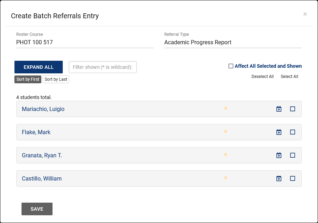Open the Referral Type dropdown
The image size is (318, 223).
[x=233, y=42]
